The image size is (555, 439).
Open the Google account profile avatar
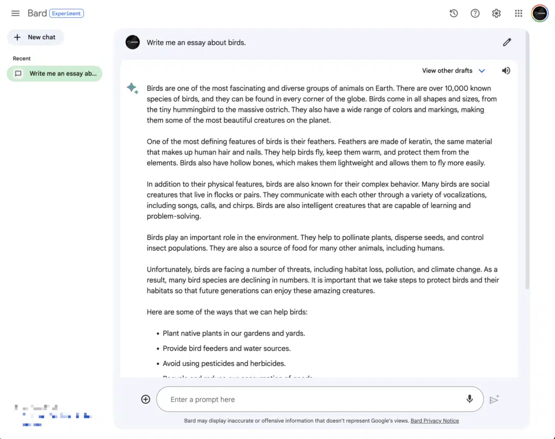click(540, 14)
